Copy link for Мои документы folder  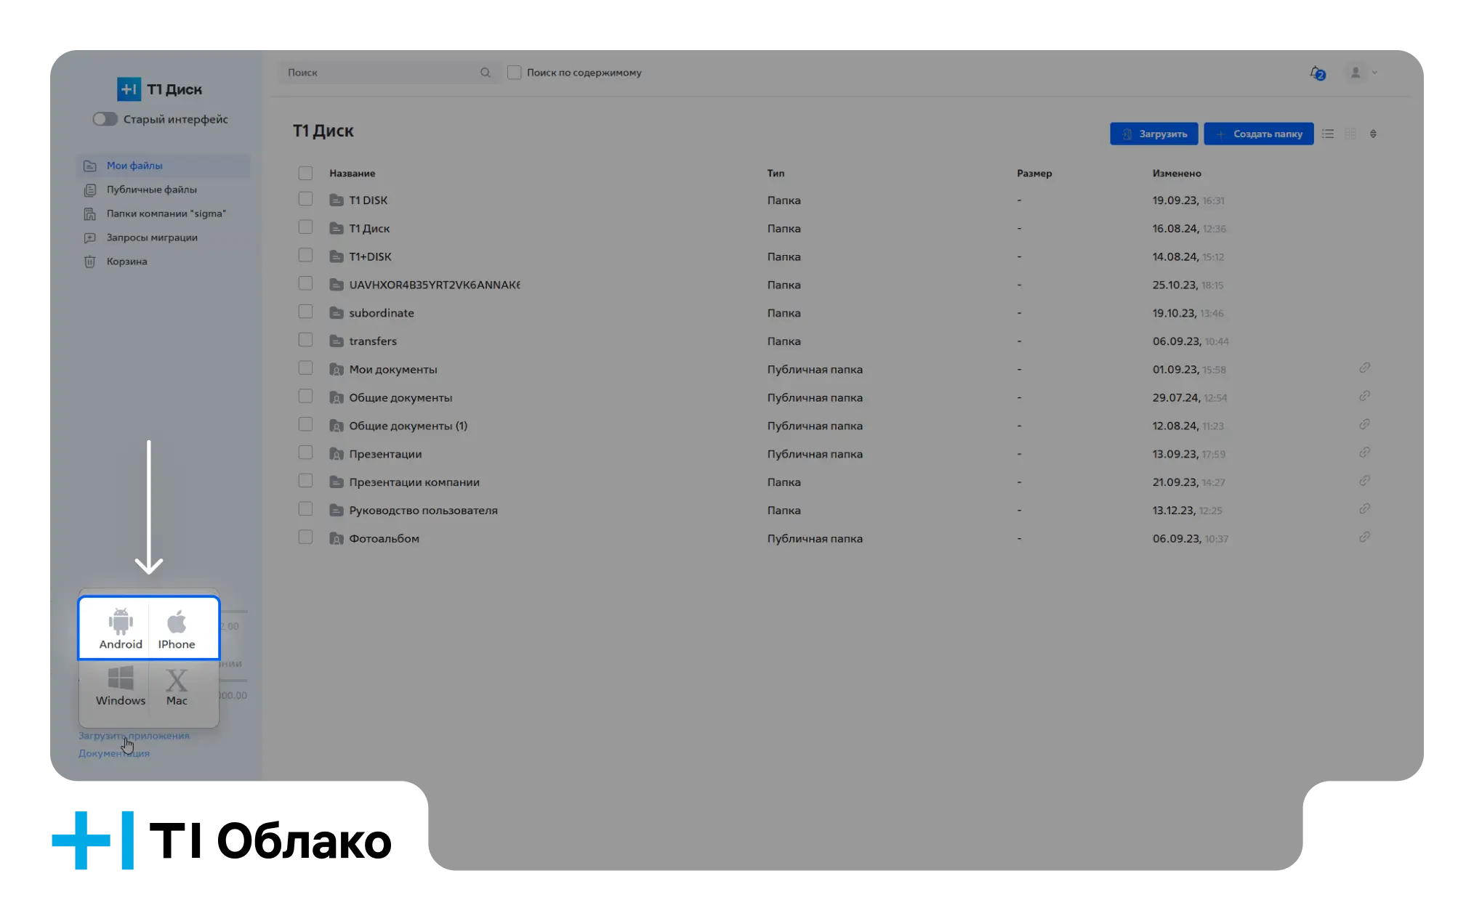[1365, 368]
